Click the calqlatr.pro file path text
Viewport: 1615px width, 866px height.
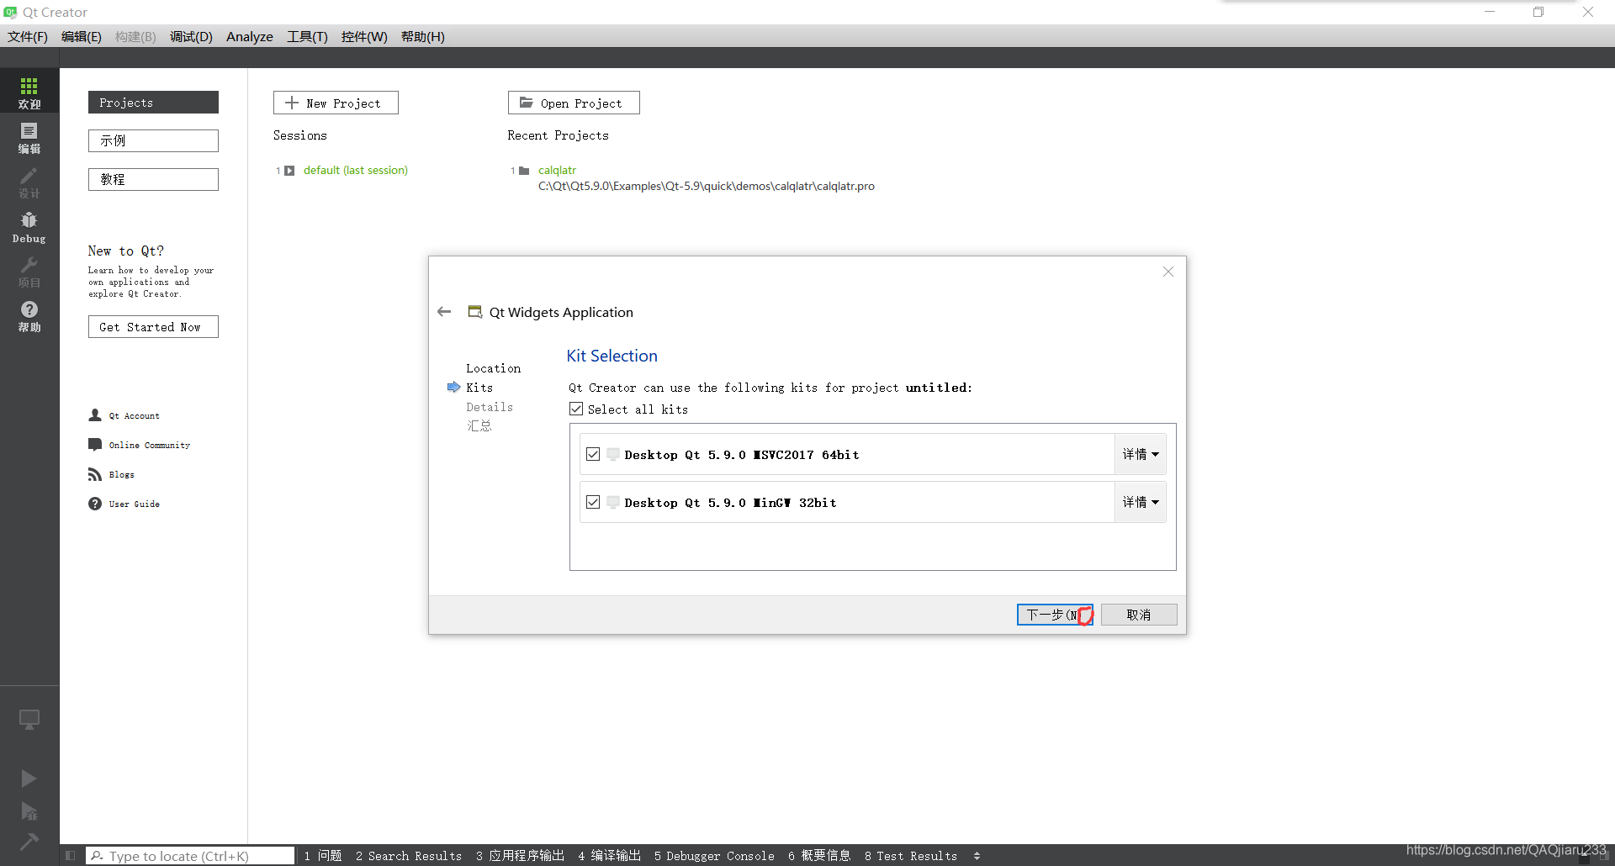click(x=707, y=186)
